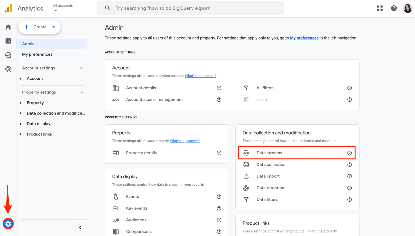This screenshot has height=236, width=415.
Task: Open Google apps grid icon
Action: tap(380, 8)
